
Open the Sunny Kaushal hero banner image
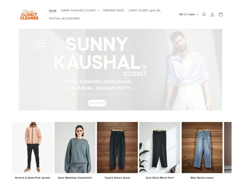tap(120, 70)
